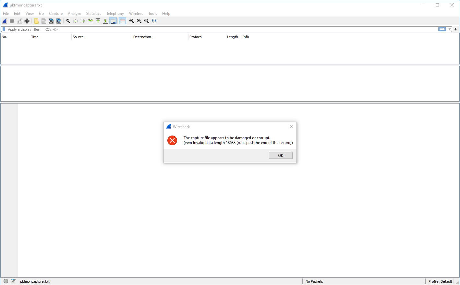Start a new capture with the shark fin icon
The image size is (460, 285).
(4, 21)
